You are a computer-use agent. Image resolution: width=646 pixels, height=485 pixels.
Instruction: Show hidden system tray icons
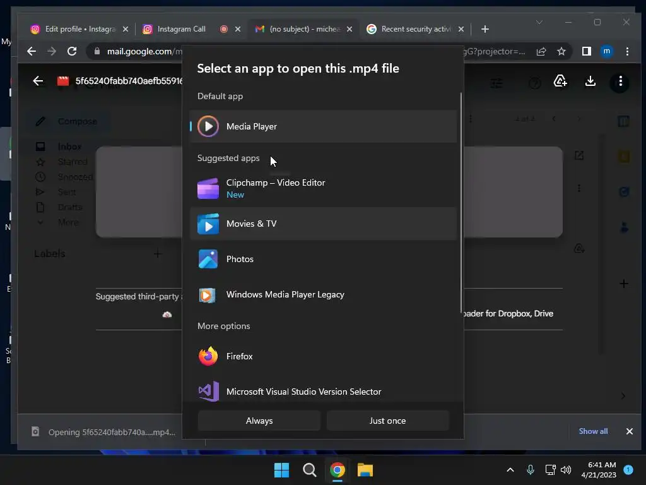pyautogui.click(x=510, y=470)
